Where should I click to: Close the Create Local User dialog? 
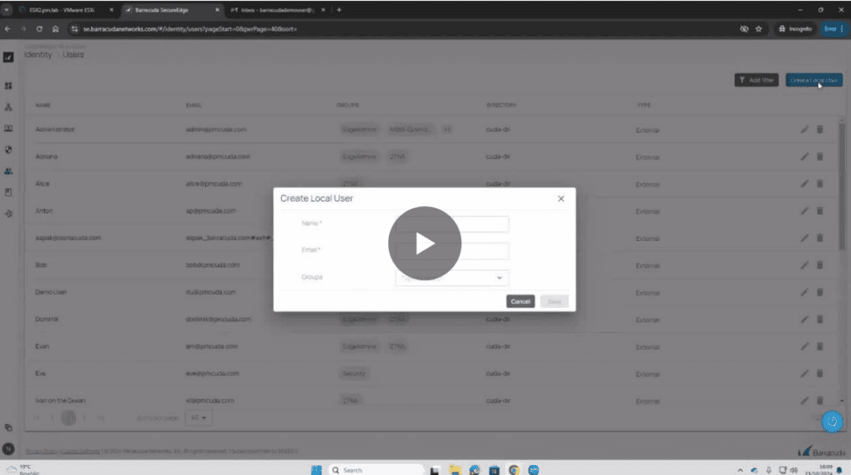click(561, 198)
